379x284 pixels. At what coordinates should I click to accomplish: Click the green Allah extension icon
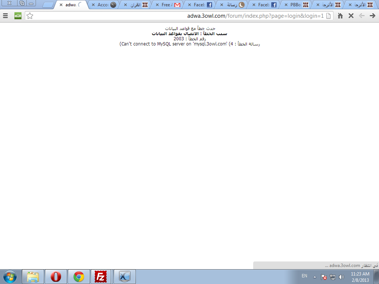pos(18,16)
